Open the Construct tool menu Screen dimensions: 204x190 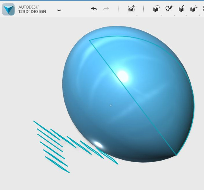click(181, 9)
